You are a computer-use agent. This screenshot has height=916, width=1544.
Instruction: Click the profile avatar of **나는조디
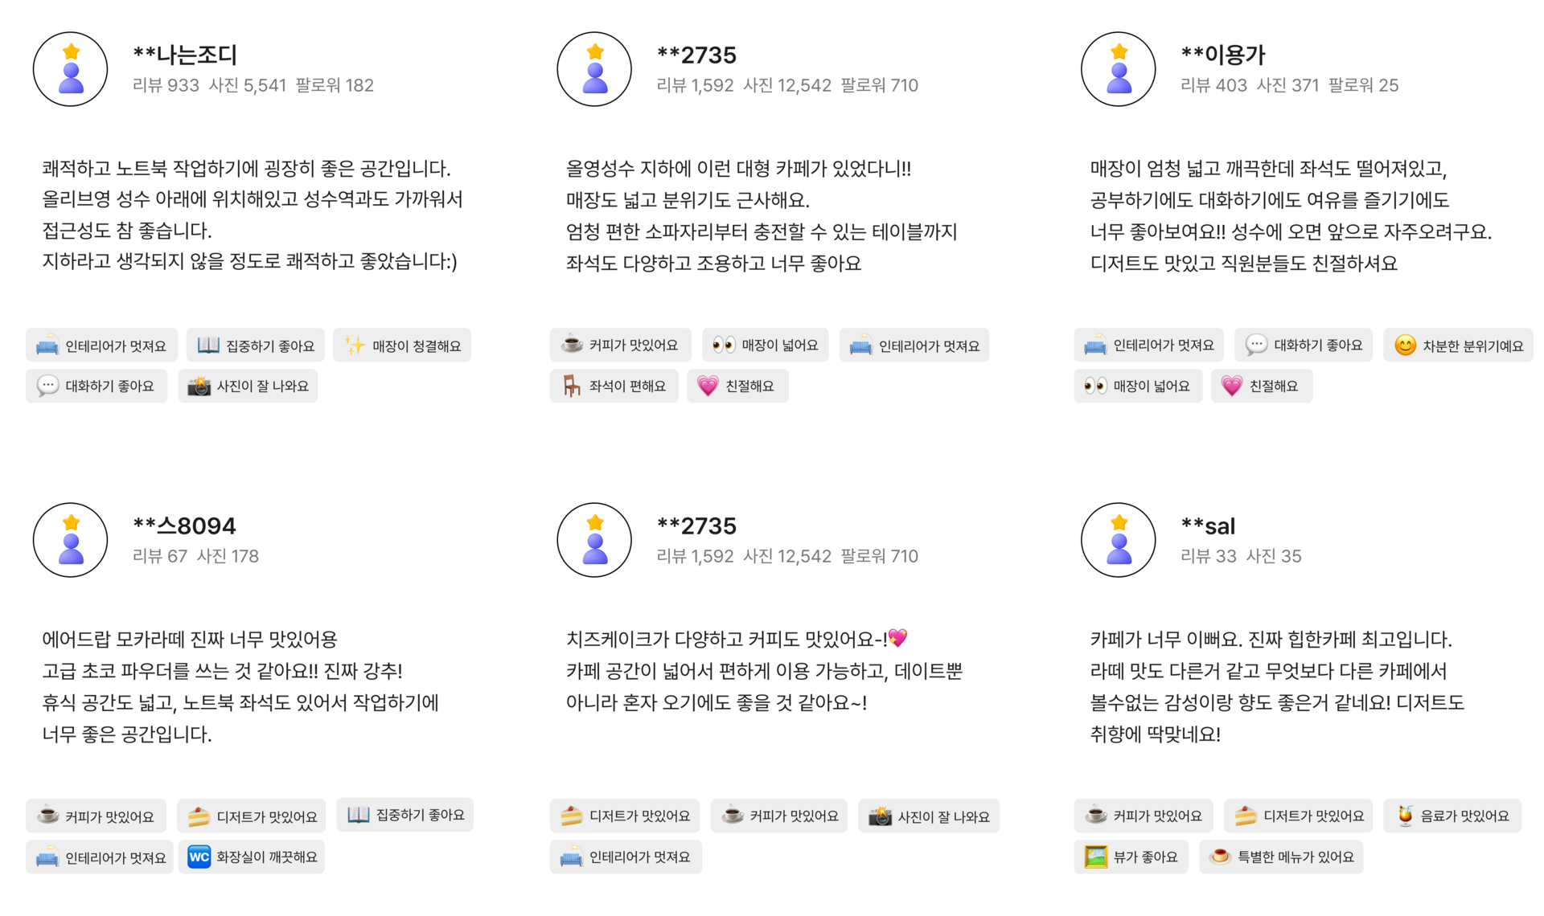tap(71, 69)
